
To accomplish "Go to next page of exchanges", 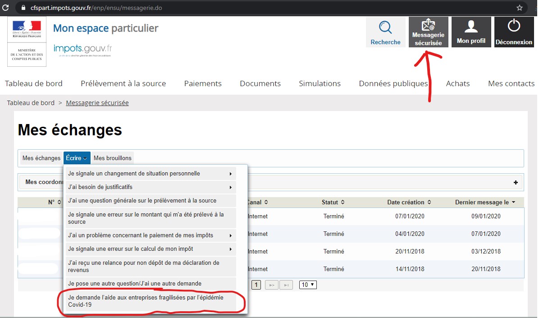I will click(x=272, y=285).
